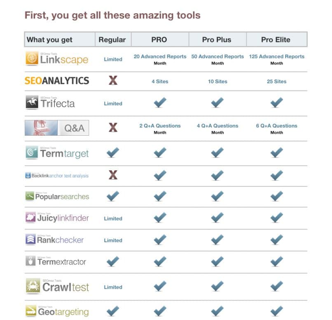Click the 25 Sites link

point(276,81)
